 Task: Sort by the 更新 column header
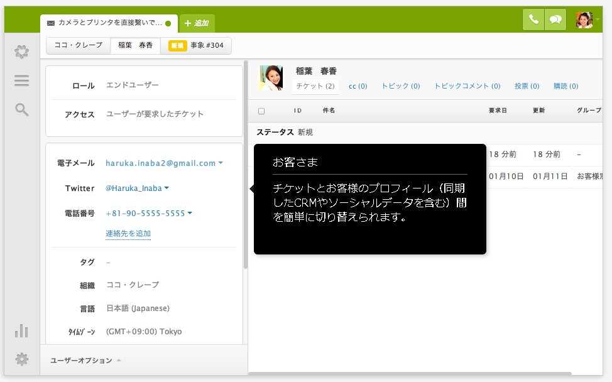(x=538, y=111)
